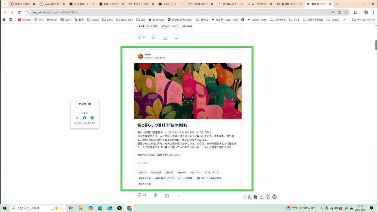Open Copilot from taskbar
The height and width of the screenshot is (212, 378).
(90, 208)
